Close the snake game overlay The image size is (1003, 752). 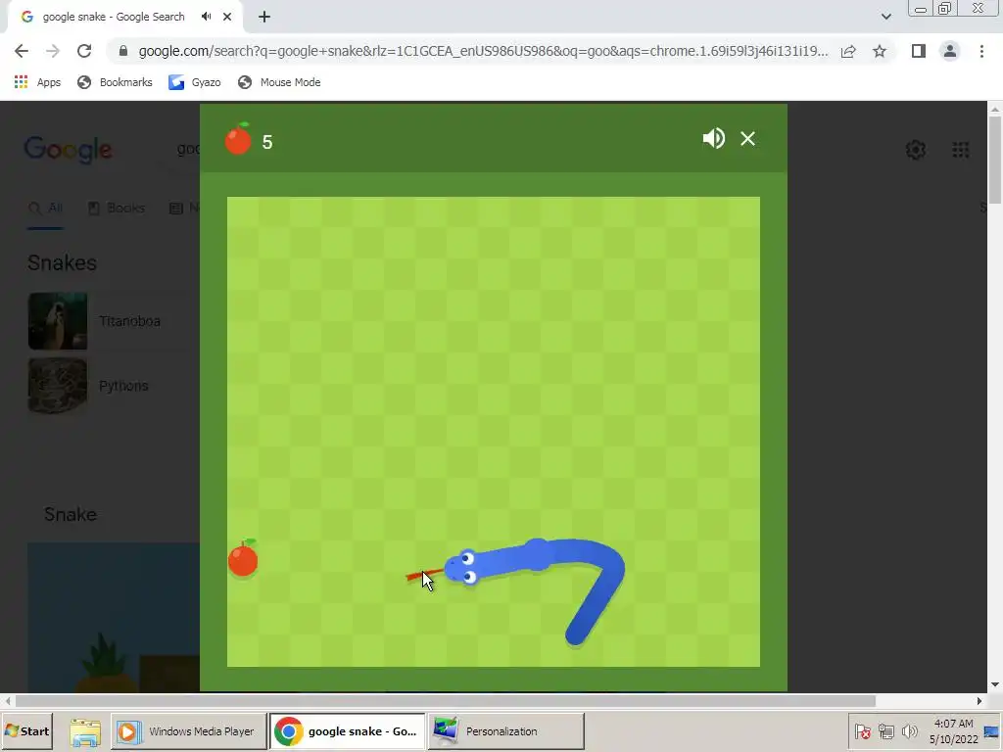click(747, 138)
